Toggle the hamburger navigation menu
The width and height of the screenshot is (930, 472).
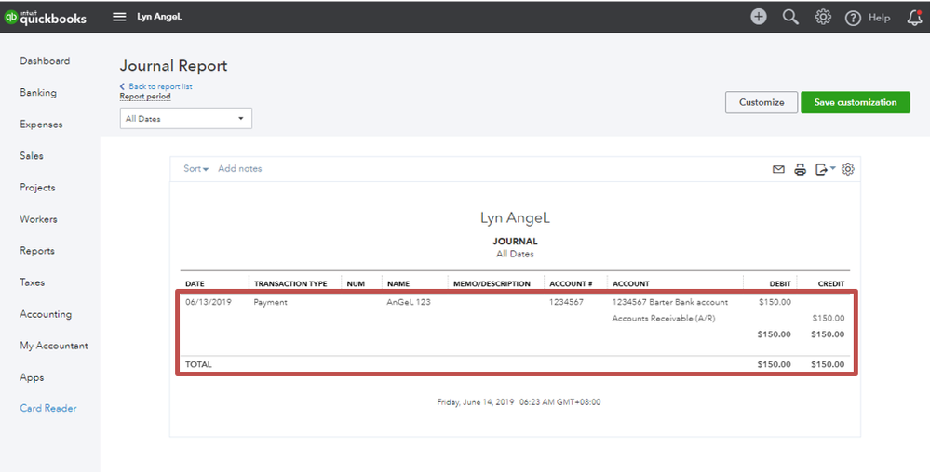point(119,17)
